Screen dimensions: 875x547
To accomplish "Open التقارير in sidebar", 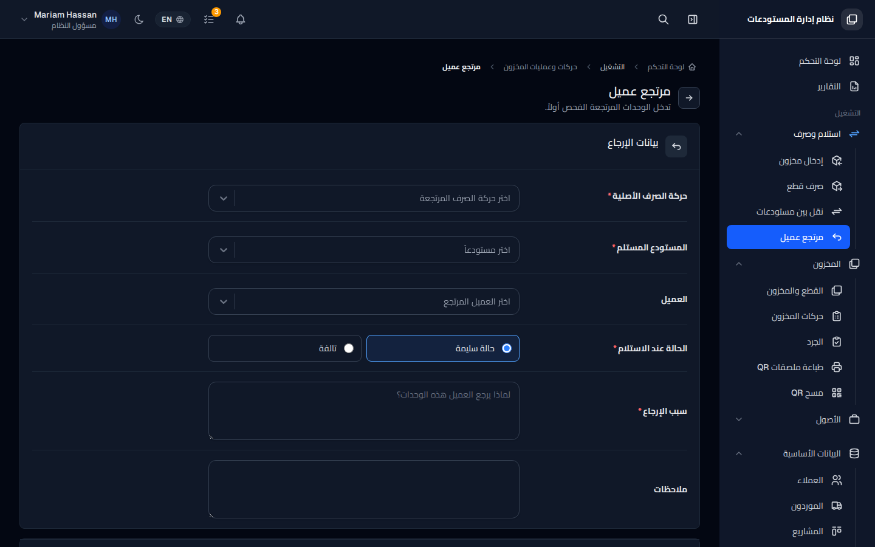I will coord(797,86).
